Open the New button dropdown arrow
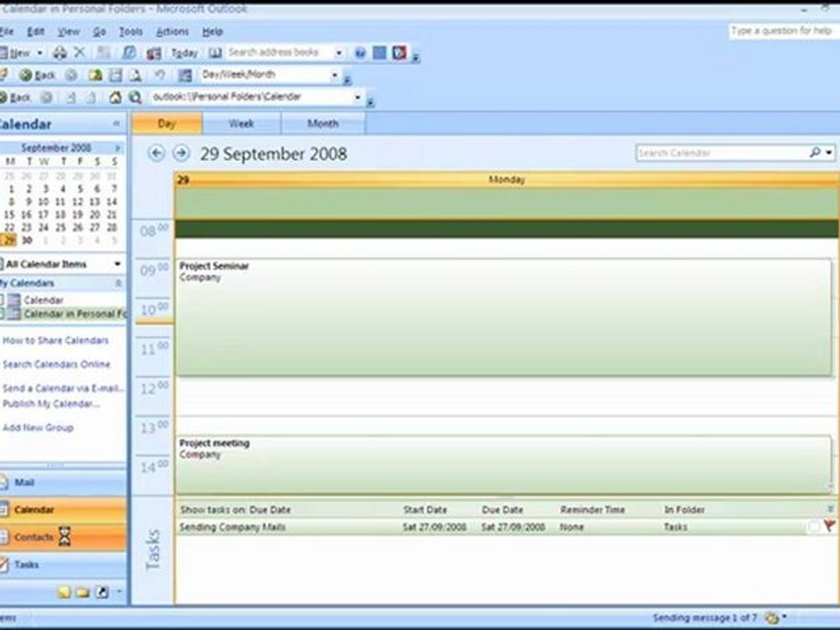840x630 pixels. pos(39,53)
